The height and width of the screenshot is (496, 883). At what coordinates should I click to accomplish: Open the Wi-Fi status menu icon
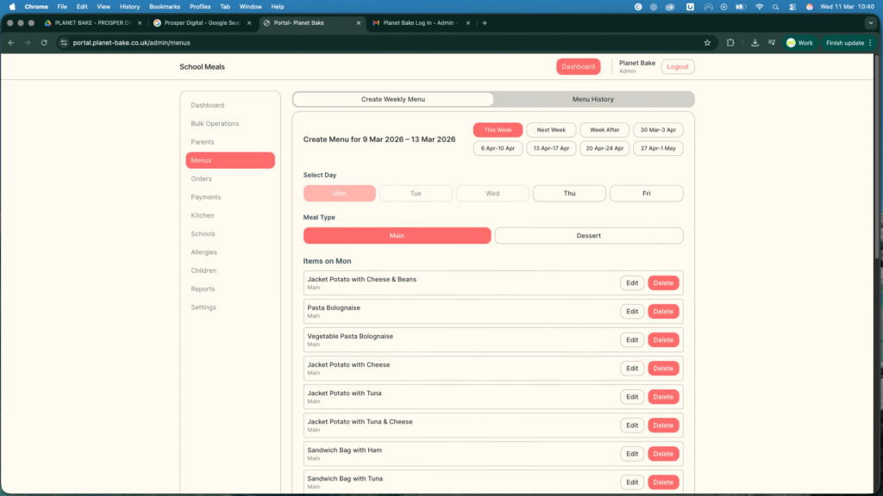[x=760, y=6]
